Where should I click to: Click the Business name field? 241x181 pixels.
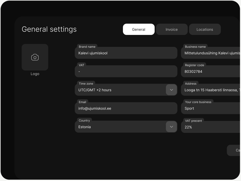211,53
